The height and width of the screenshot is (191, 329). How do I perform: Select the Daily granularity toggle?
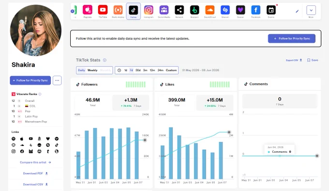[x=81, y=70]
